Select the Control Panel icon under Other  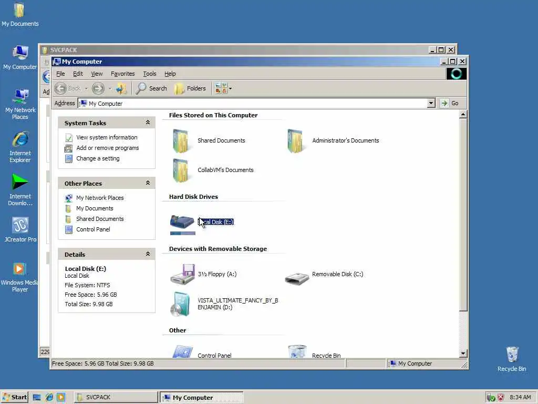[x=182, y=352]
